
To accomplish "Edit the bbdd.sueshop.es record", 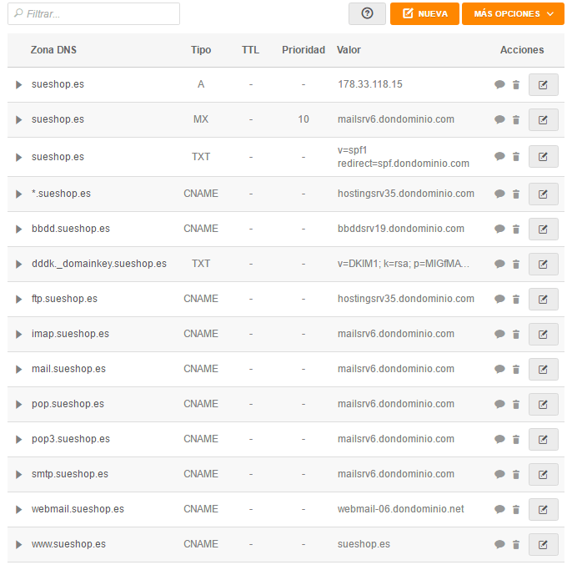I will [x=543, y=229].
